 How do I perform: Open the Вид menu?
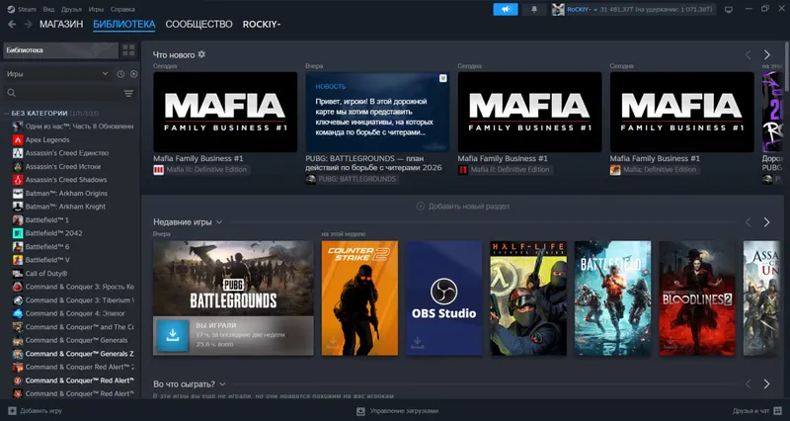pos(48,9)
